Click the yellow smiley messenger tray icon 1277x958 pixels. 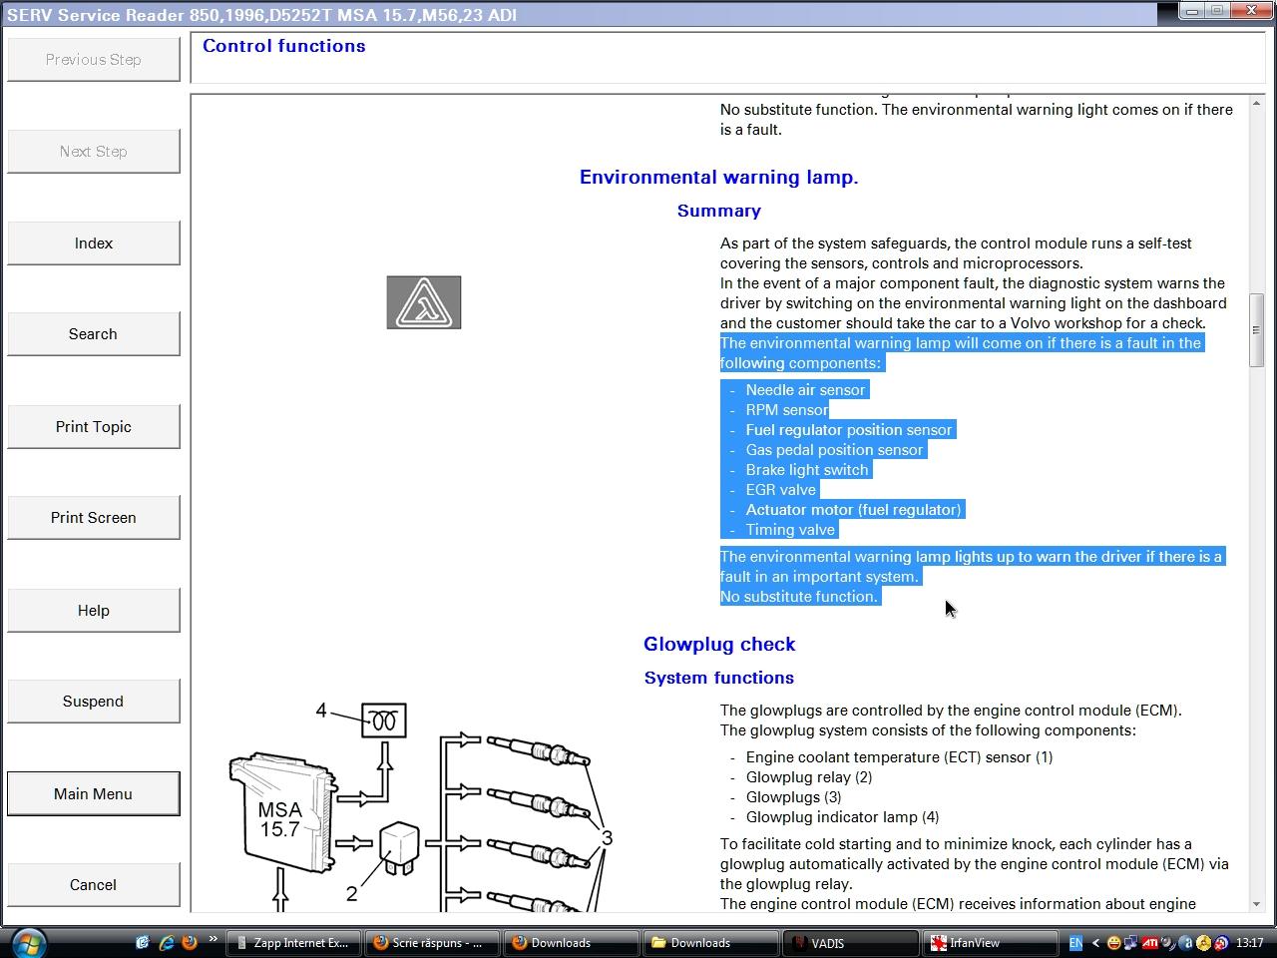(1115, 943)
